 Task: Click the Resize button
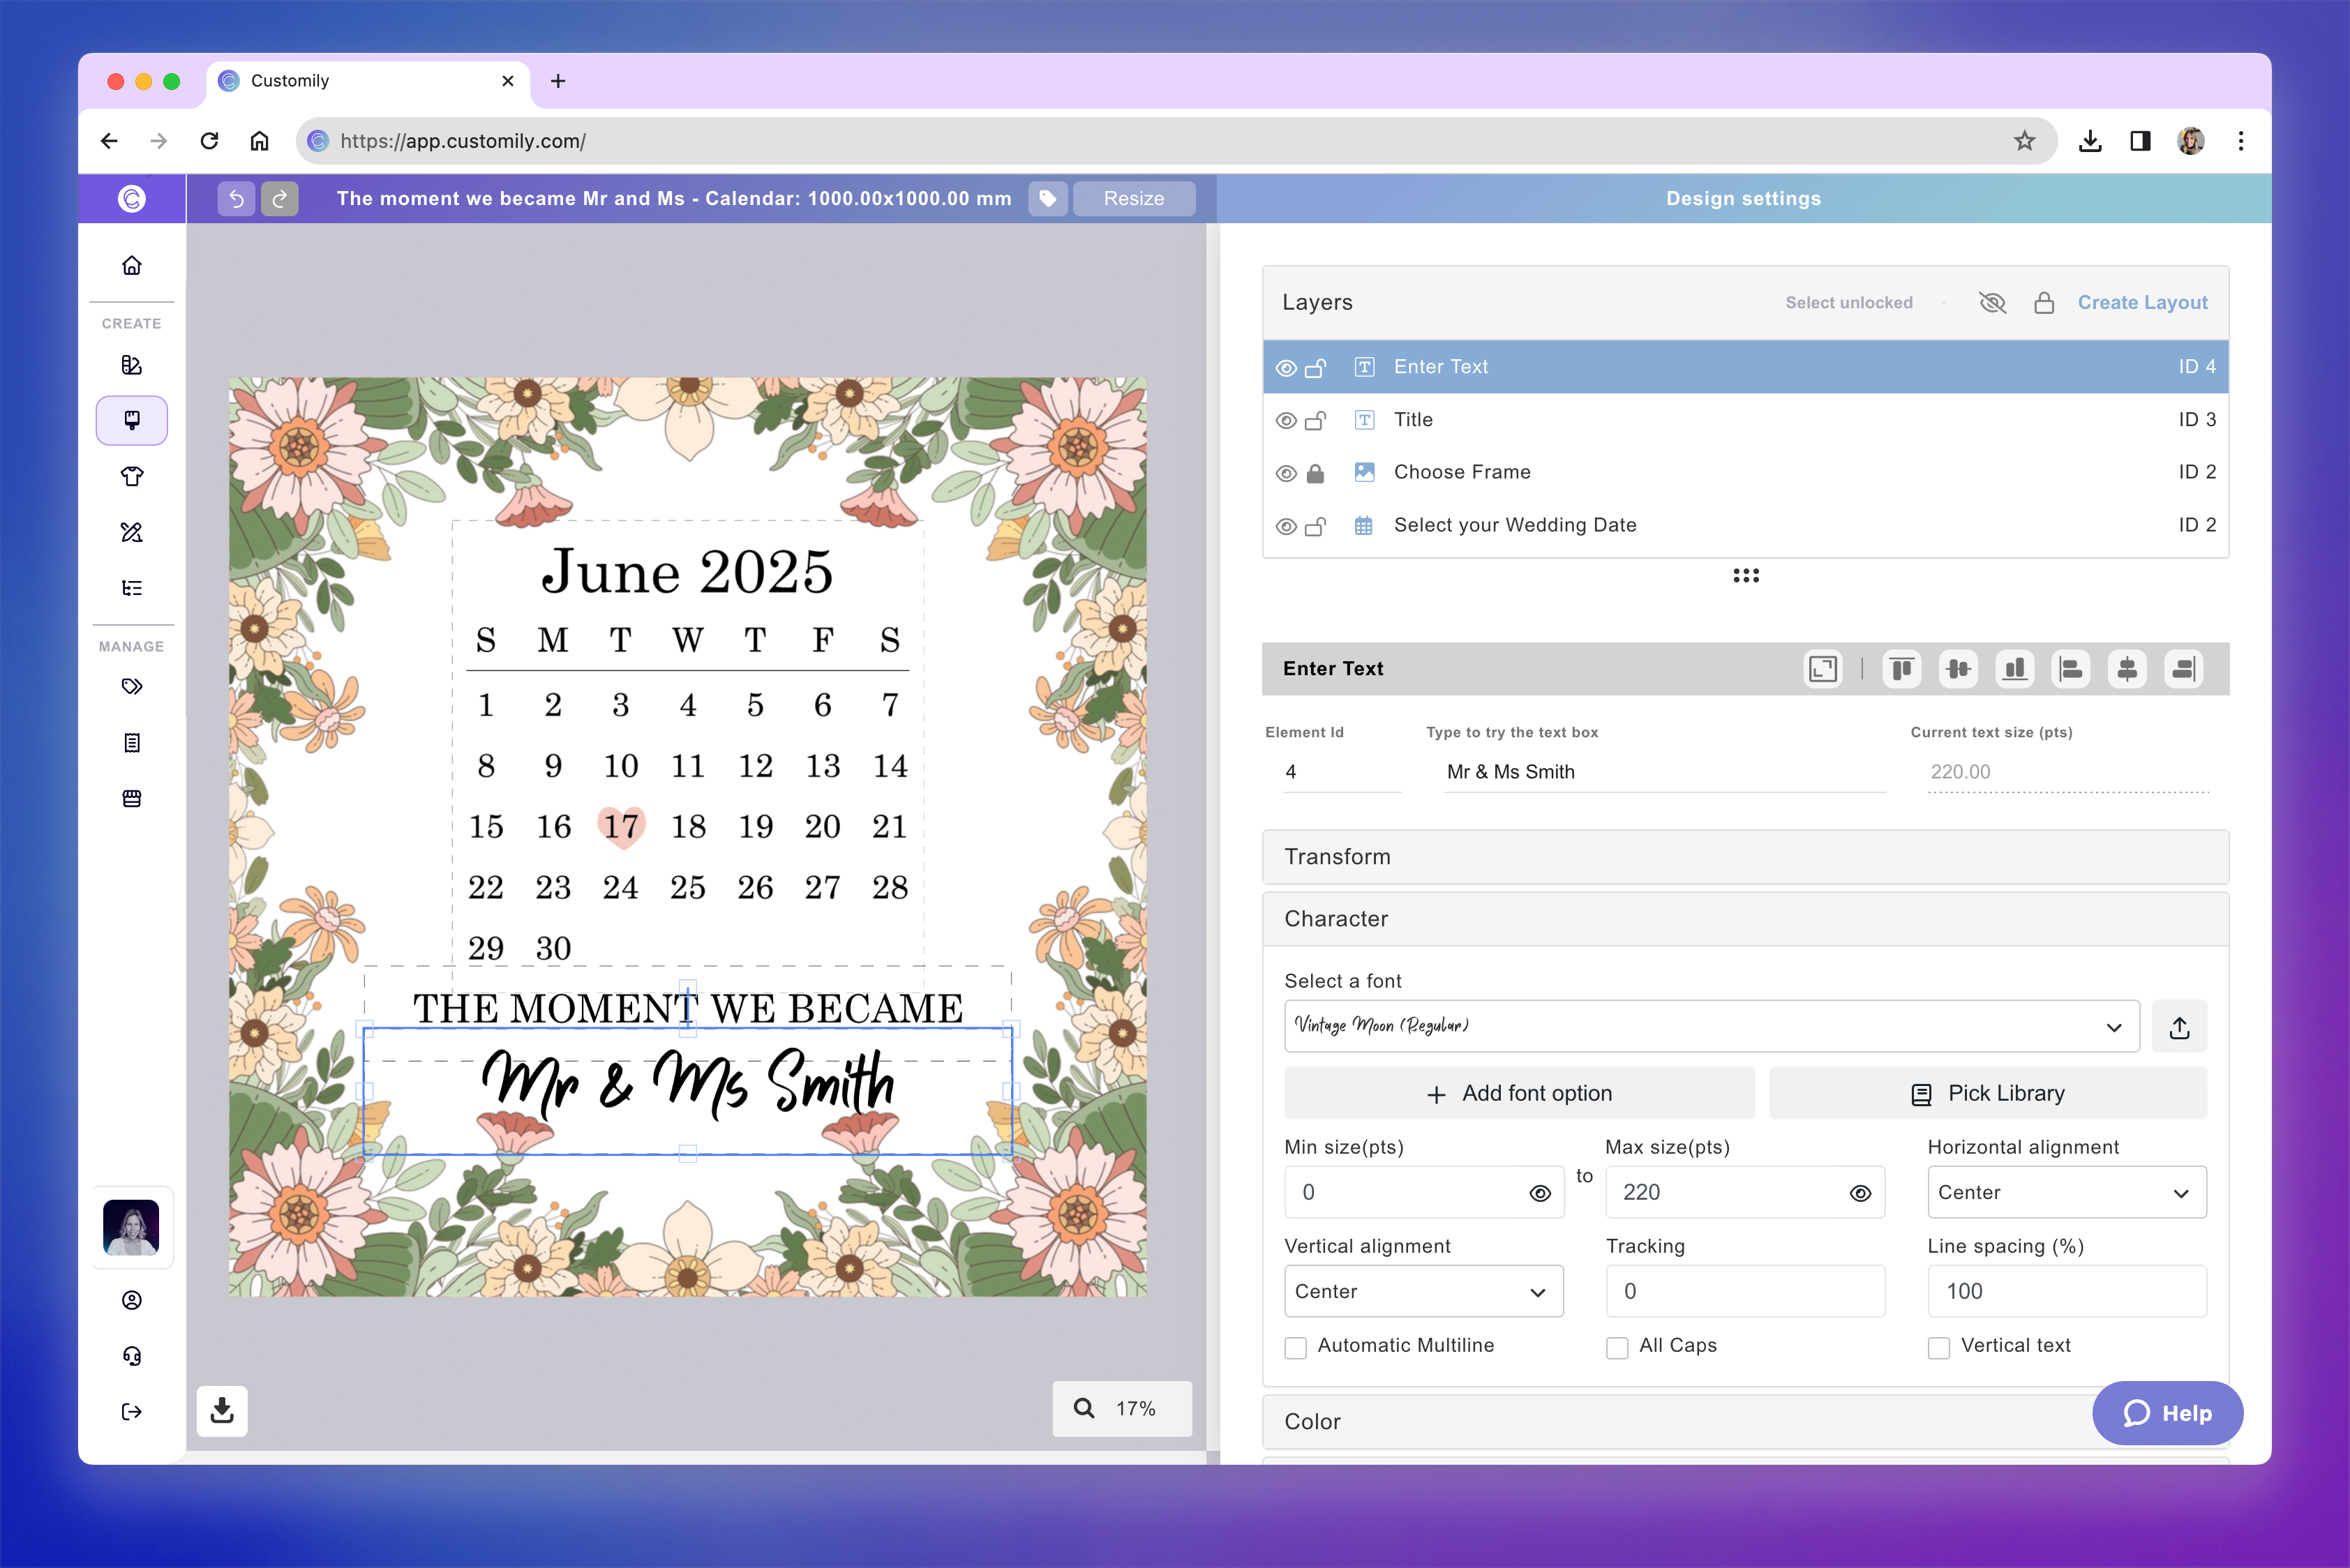pos(1133,198)
